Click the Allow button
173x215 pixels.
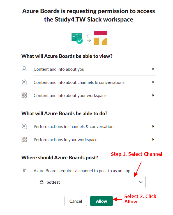[102, 201]
